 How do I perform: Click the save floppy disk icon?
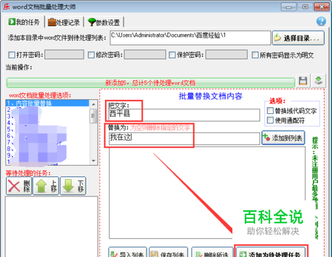[303, 81]
